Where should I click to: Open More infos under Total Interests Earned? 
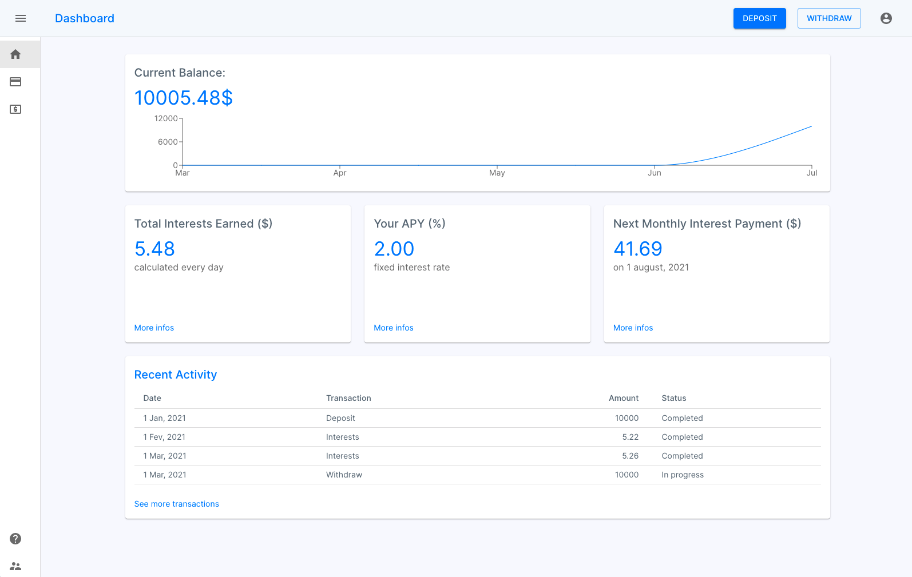(x=154, y=328)
